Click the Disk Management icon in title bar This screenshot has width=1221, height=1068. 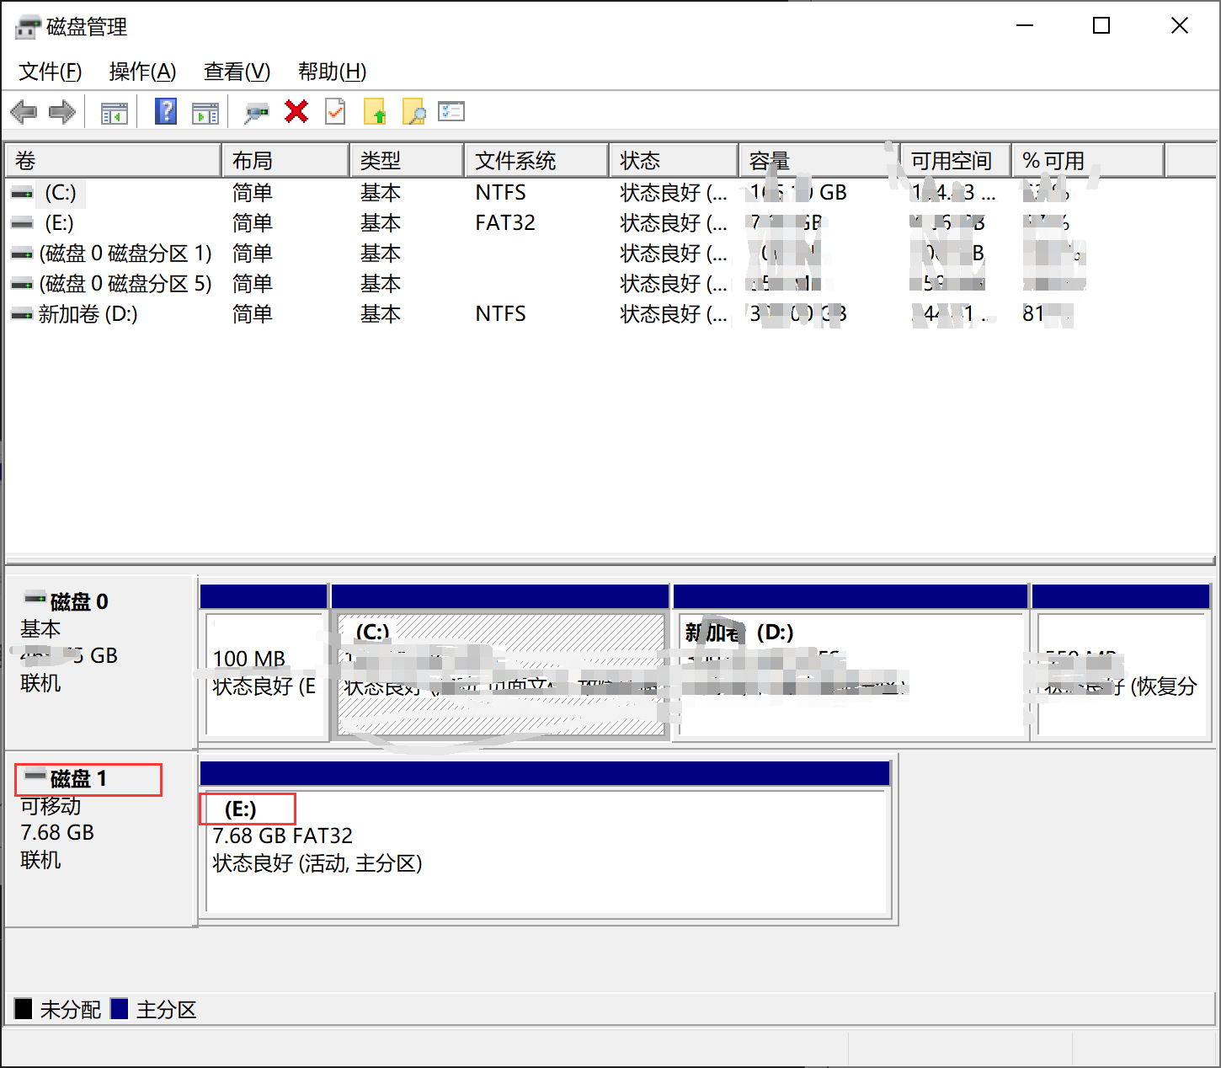pos(28,25)
